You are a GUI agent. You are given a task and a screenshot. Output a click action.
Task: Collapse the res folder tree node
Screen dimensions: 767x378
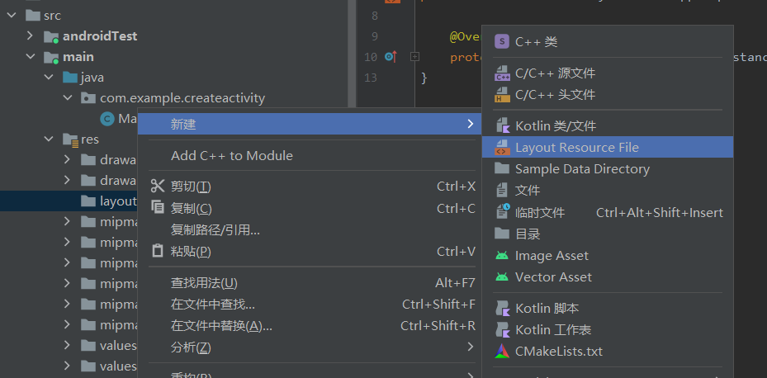49,139
